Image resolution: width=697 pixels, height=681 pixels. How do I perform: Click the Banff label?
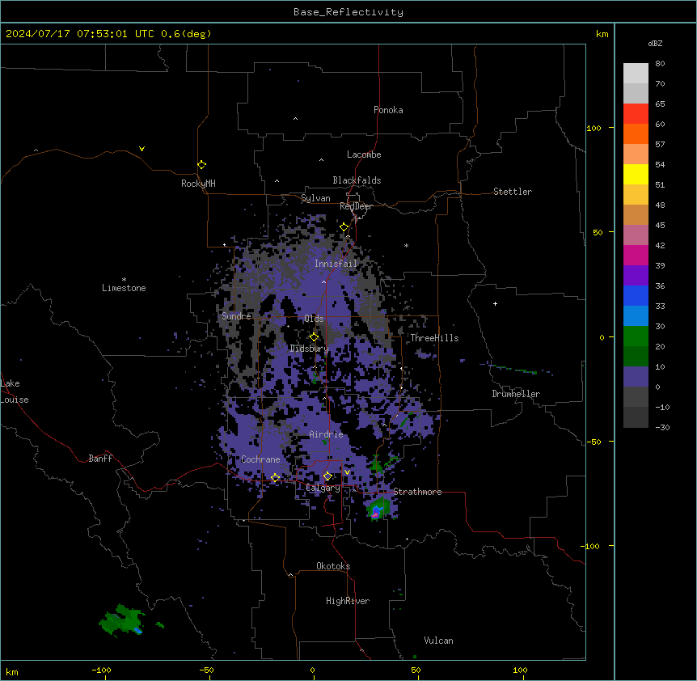coord(100,459)
